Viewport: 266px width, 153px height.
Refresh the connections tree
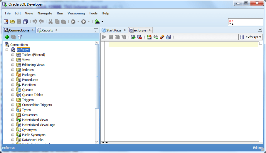point(14,37)
